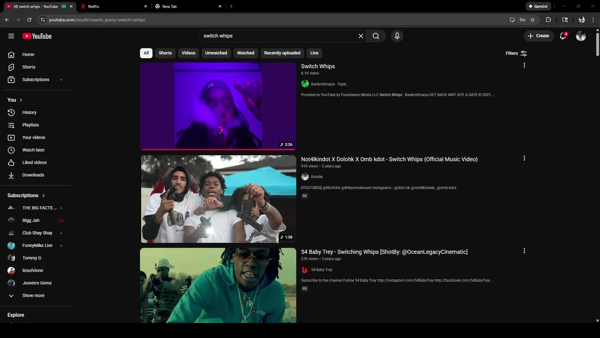The image size is (600, 338).
Task: Open more options for 54 Baby Trey video
Action: click(524, 251)
